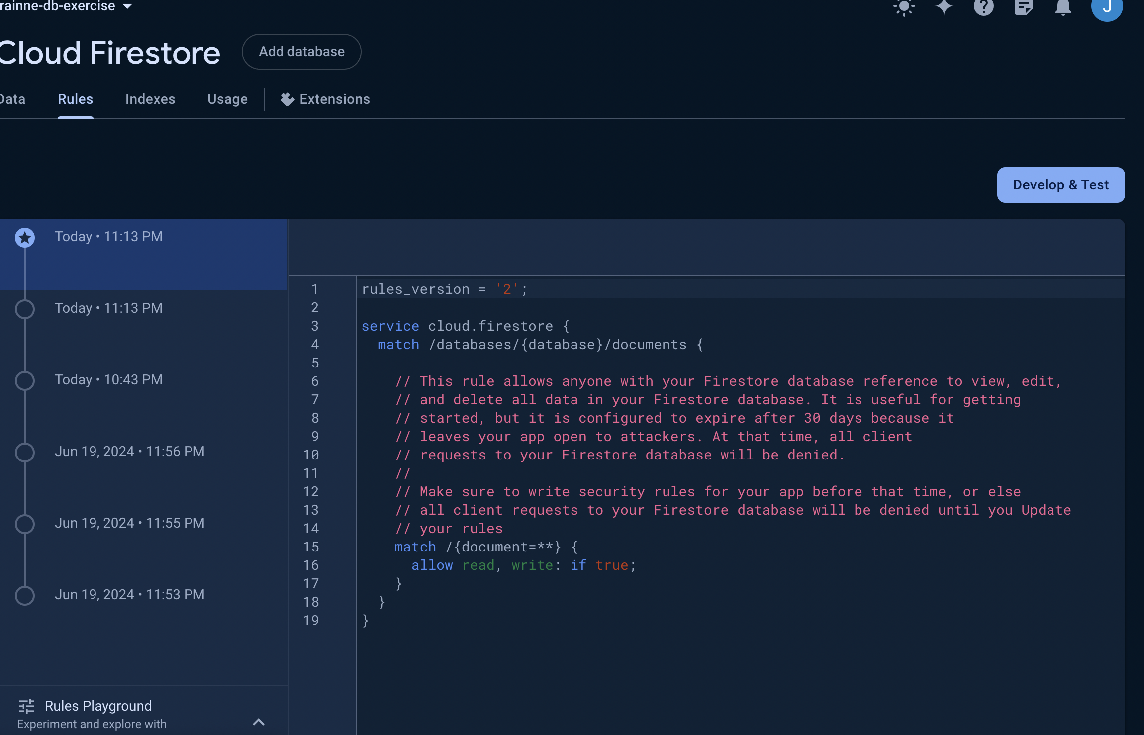Click the match /databases/{database}/documents line
Viewport: 1144px width, 735px height.
tap(541, 345)
